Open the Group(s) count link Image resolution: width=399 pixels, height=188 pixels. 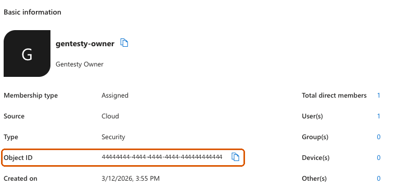click(379, 137)
